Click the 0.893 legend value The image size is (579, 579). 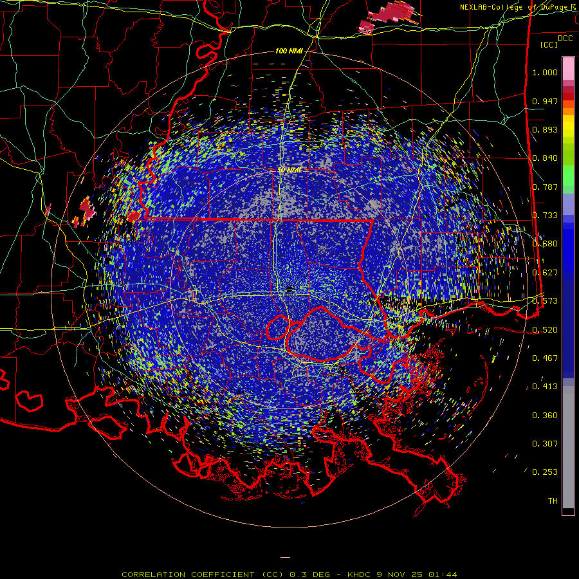tap(545, 129)
